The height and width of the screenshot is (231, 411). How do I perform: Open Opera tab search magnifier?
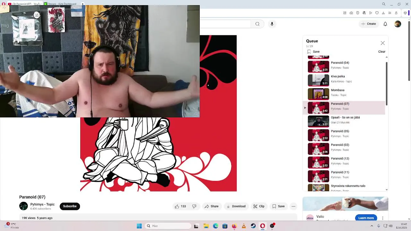click(384, 4)
